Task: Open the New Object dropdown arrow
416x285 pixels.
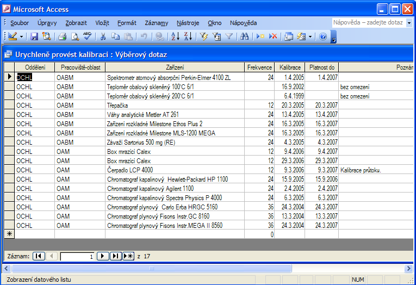Action: tap(310, 36)
